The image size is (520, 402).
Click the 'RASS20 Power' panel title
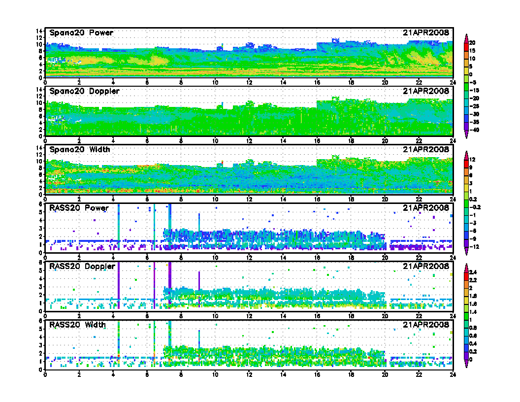tap(79, 208)
